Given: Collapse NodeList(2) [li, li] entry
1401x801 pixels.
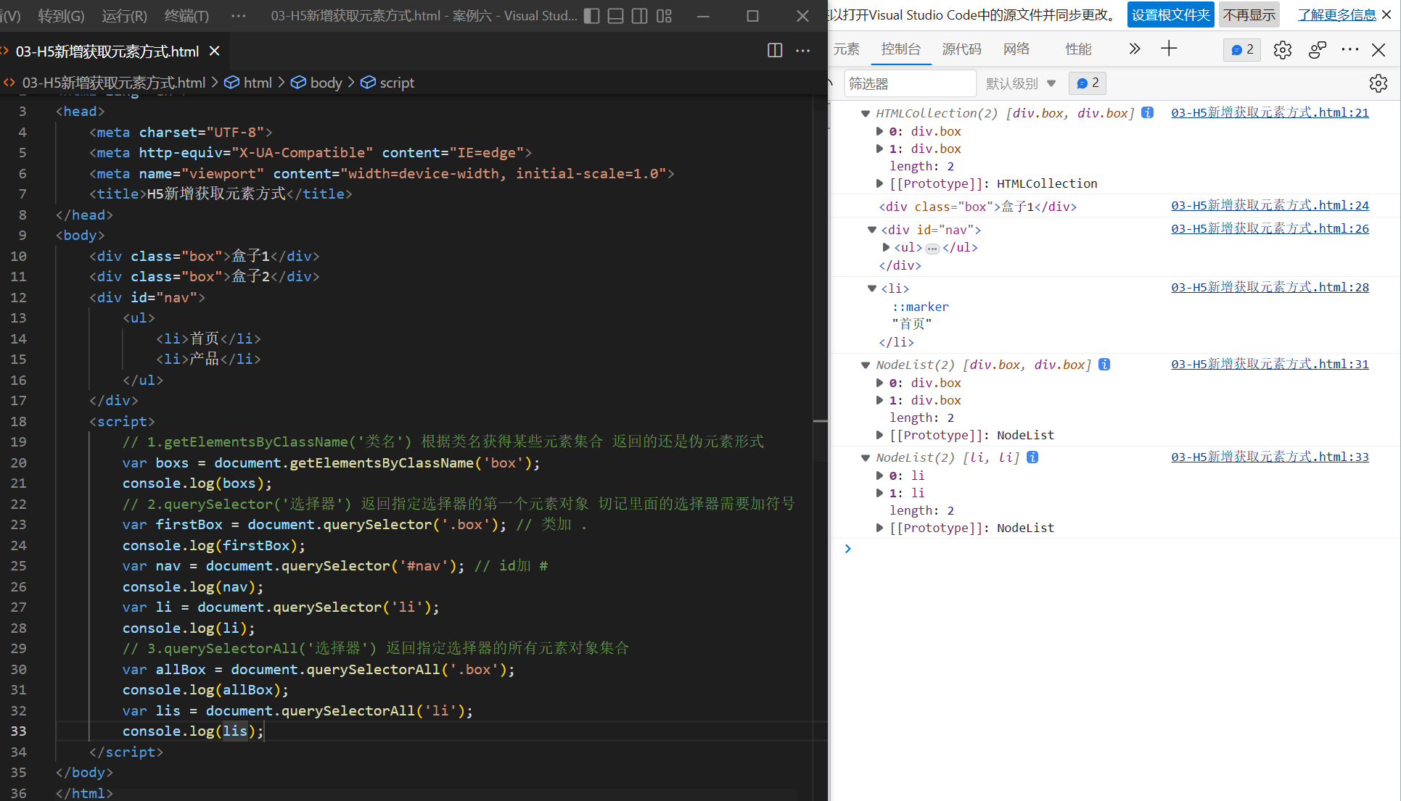Looking at the screenshot, I should 865,457.
